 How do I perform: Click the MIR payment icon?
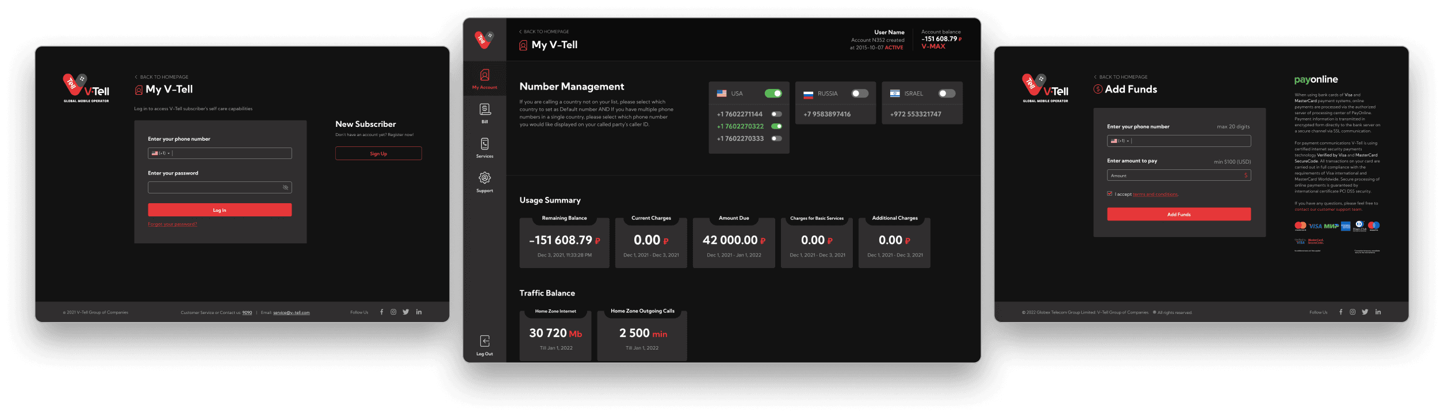[1331, 226]
